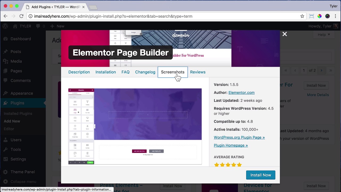
Task: Click the average rating stars
Action: 228,164
